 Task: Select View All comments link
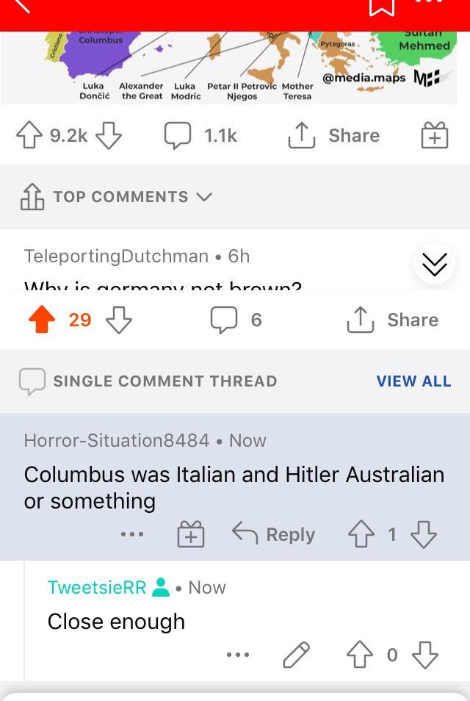click(413, 381)
